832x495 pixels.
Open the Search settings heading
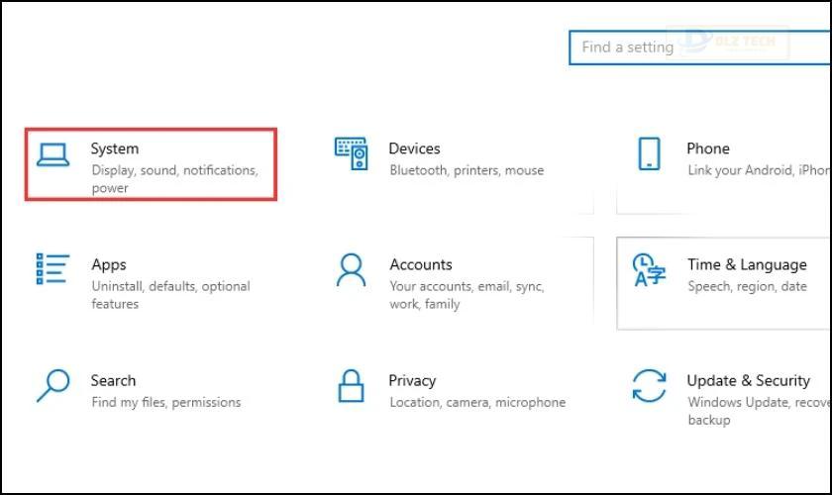tap(113, 380)
